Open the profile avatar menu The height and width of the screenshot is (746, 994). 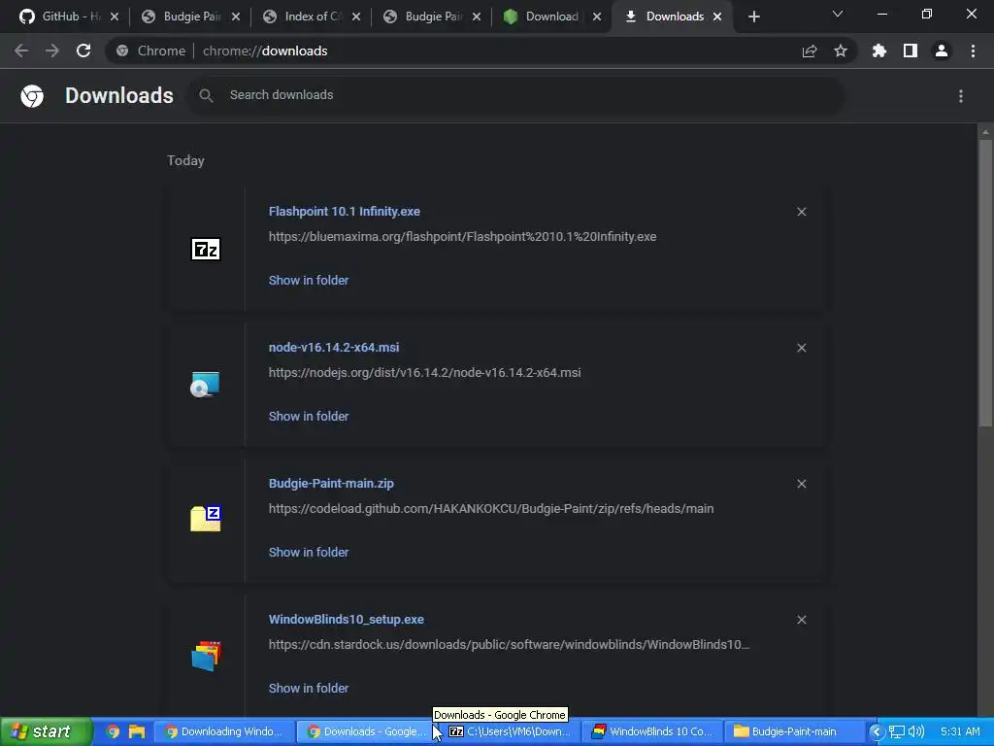coord(941,51)
